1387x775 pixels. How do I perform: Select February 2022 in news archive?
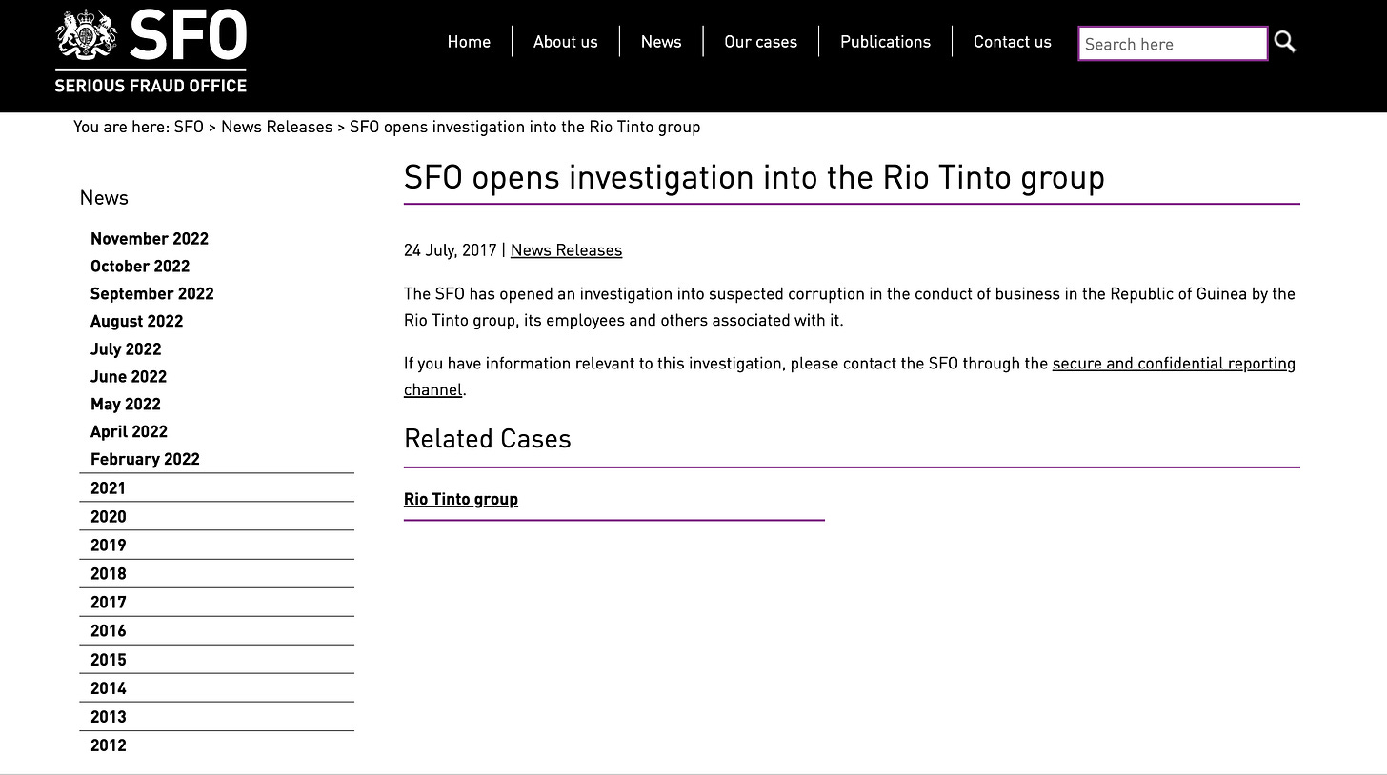point(145,460)
